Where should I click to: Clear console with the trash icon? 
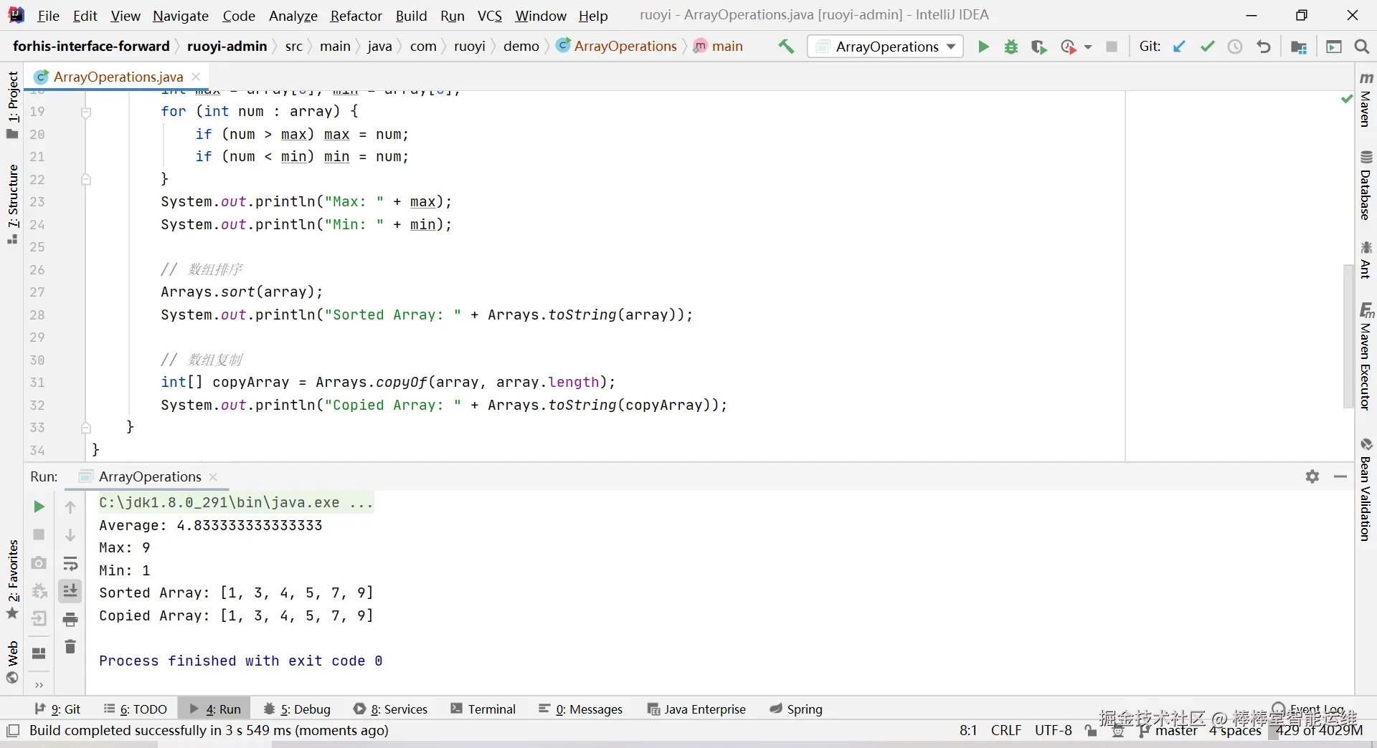point(70,647)
